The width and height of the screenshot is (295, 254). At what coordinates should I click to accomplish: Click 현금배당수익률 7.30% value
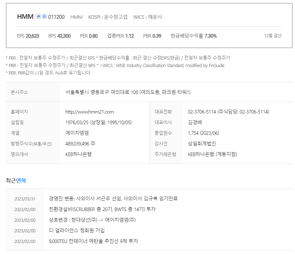(193, 36)
